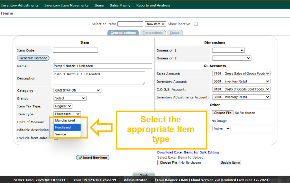Image resolution: width=290 pixels, height=183 pixels.
Task: Open the Dimension 2 dropdown
Action: 231,58
